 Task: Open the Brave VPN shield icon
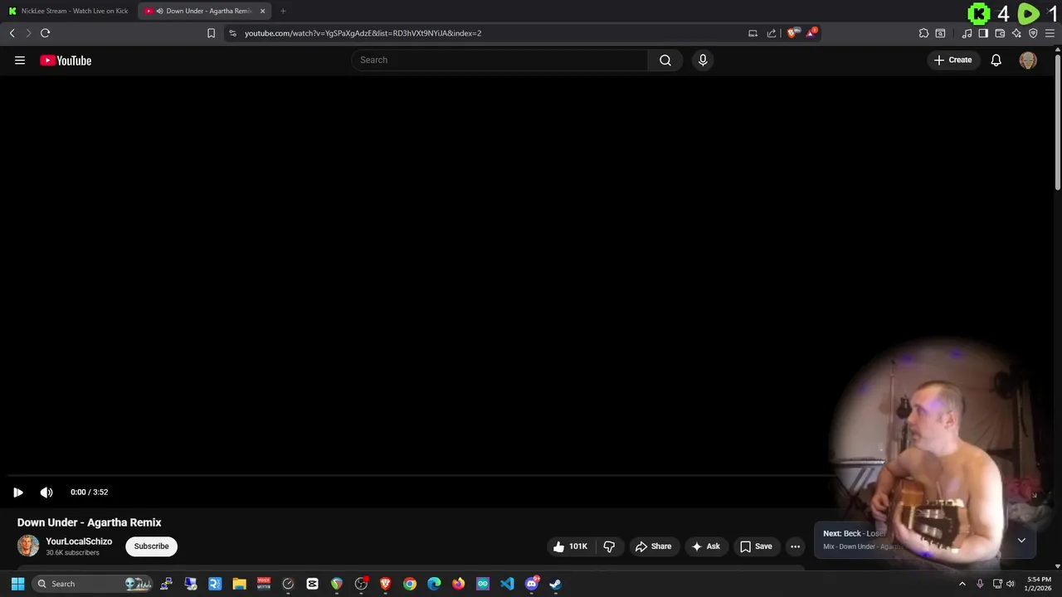tap(1033, 33)
